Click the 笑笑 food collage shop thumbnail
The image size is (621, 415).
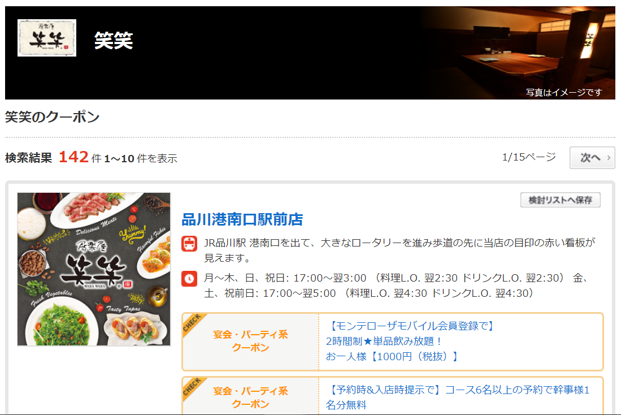(94, 269)
